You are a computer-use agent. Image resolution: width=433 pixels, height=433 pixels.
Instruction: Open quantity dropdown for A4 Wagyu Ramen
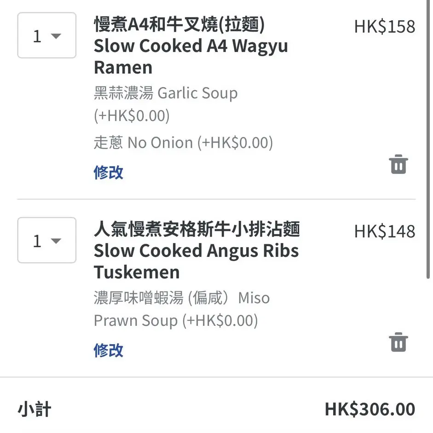tap(47, 36)
